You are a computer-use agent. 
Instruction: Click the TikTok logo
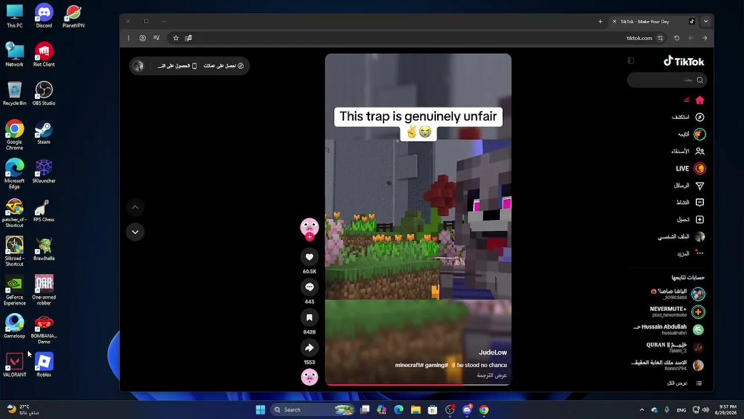click(684, 61)
